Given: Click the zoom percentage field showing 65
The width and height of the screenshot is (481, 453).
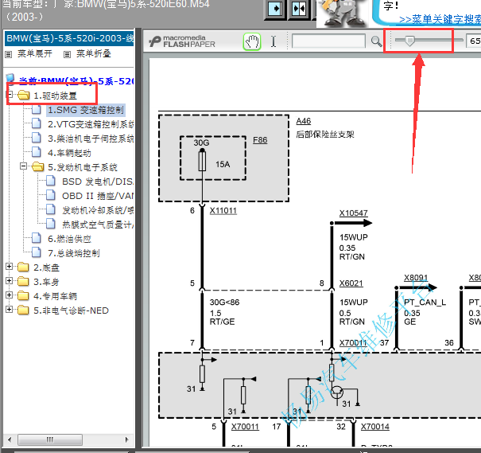Looking at the screenshot, I should click(x=474, y=41).
